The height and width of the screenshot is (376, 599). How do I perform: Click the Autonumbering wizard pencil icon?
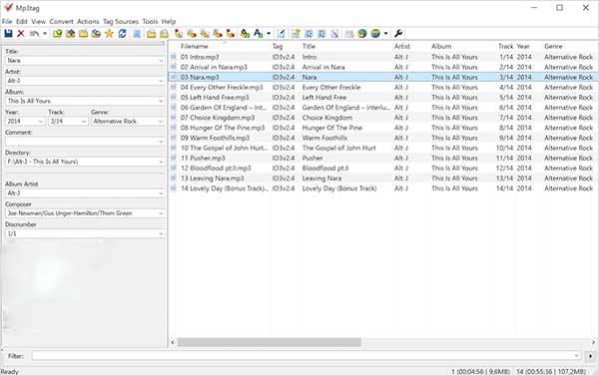click(x=282, y=34)
